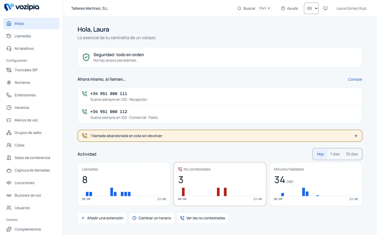
Task: Switch activity range to 30 días
Action: pos(352,154)
